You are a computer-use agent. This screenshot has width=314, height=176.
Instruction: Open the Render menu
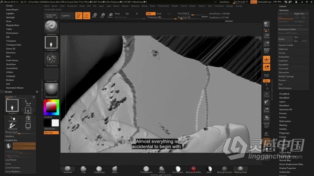coord(174,6)
